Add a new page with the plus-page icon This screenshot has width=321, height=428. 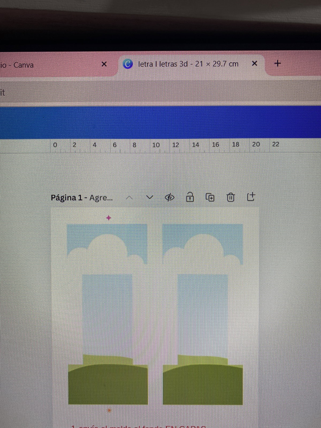tap(251, 197)
